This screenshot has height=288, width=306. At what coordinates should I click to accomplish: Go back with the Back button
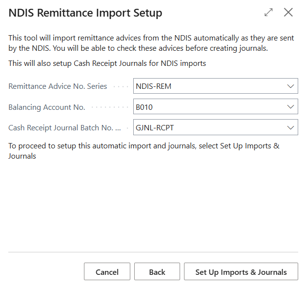click(157, 271)
